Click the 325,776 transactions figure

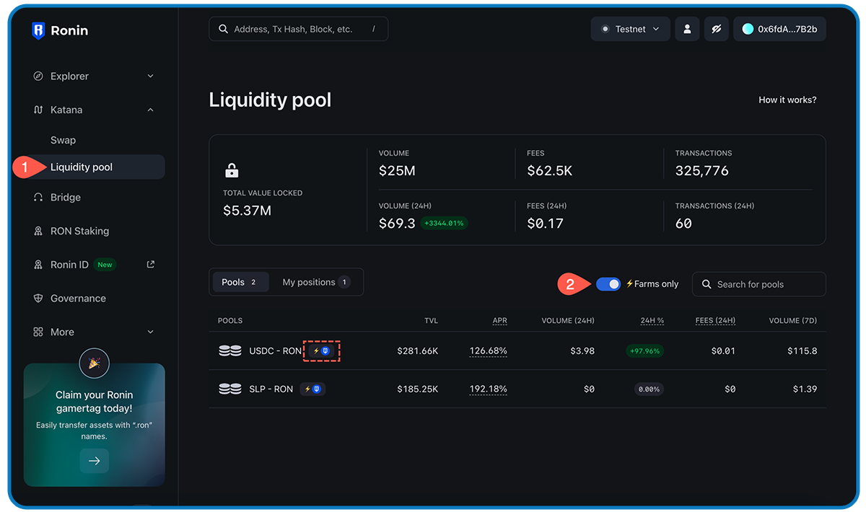pyautogui.click(x=701, y=171)
